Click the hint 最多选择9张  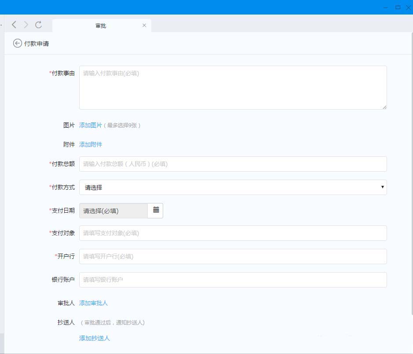[122, 125]
